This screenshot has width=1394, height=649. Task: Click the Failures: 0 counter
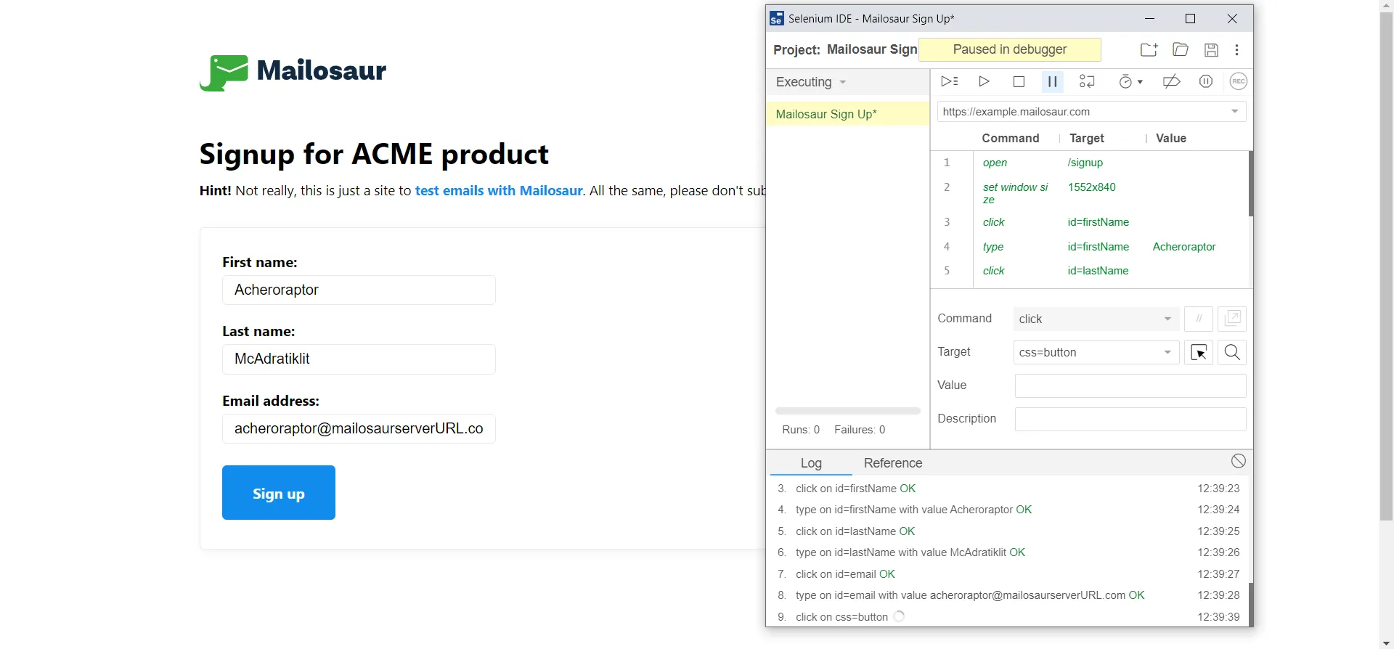click(860, 430)
